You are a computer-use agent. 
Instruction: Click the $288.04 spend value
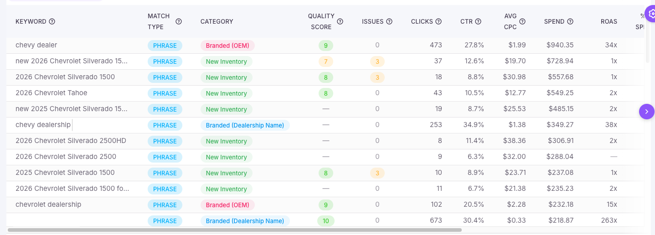(x=560, y=157)
